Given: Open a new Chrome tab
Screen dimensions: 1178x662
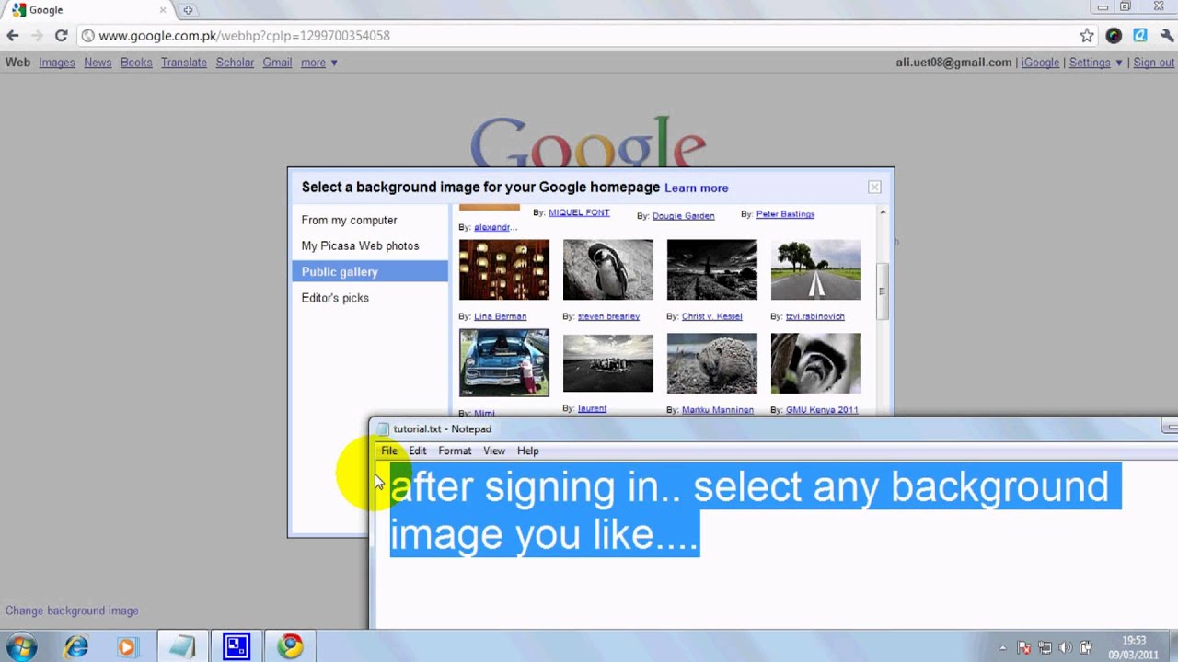Looking at the screenshot, I should (188, 10).
